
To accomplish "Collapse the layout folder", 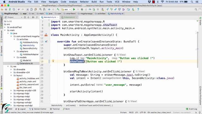I will point(11,75).
